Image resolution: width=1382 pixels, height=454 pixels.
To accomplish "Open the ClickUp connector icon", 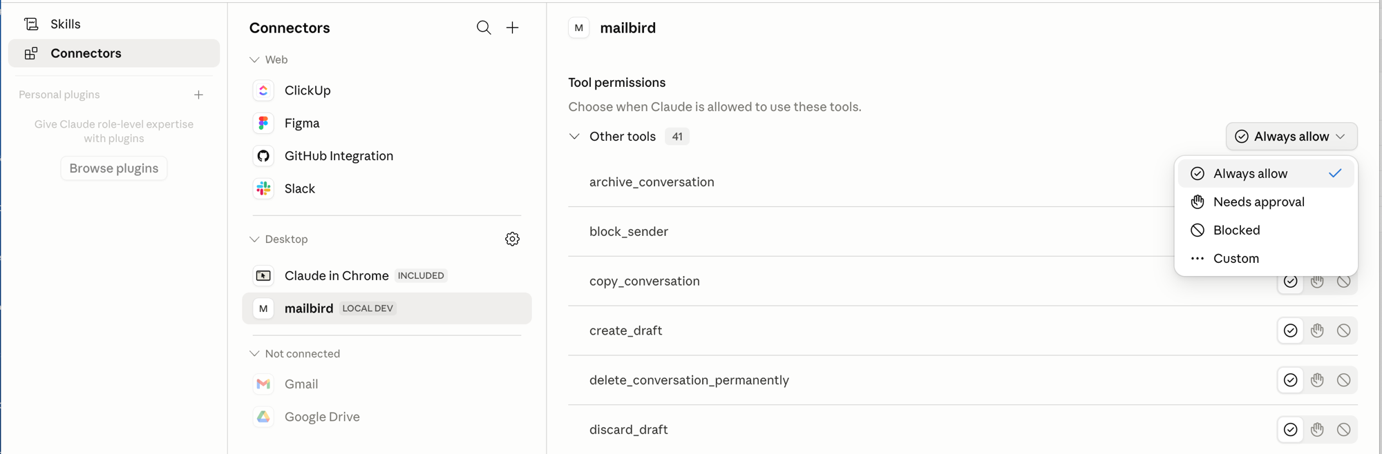I will point(263,90).
